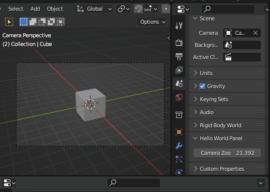
Task: Click the sidebar reveal arrow in viewport
Action: [x=168, y=38]
